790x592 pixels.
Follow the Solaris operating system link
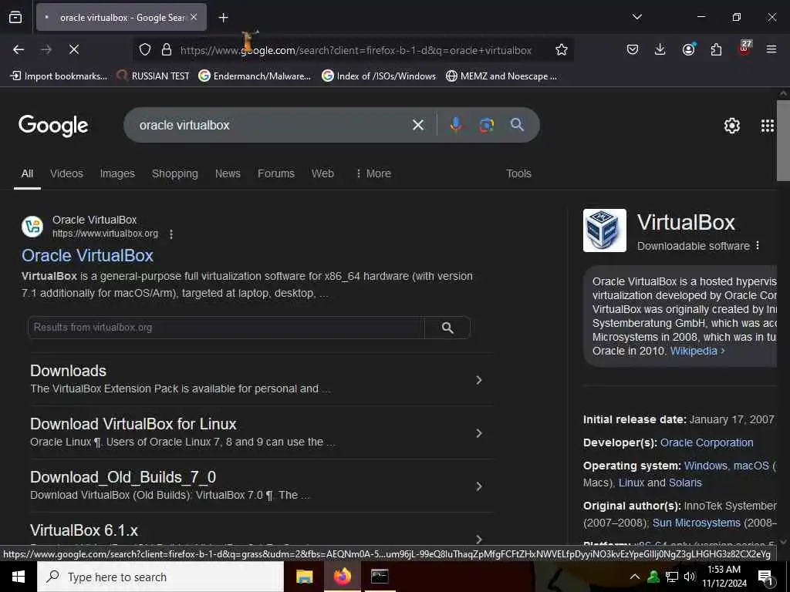point(685,483)
